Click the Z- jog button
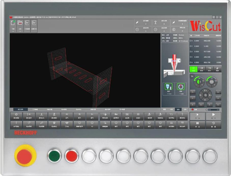This screenshot has height=176, width=231. click(x=218, y=98)
